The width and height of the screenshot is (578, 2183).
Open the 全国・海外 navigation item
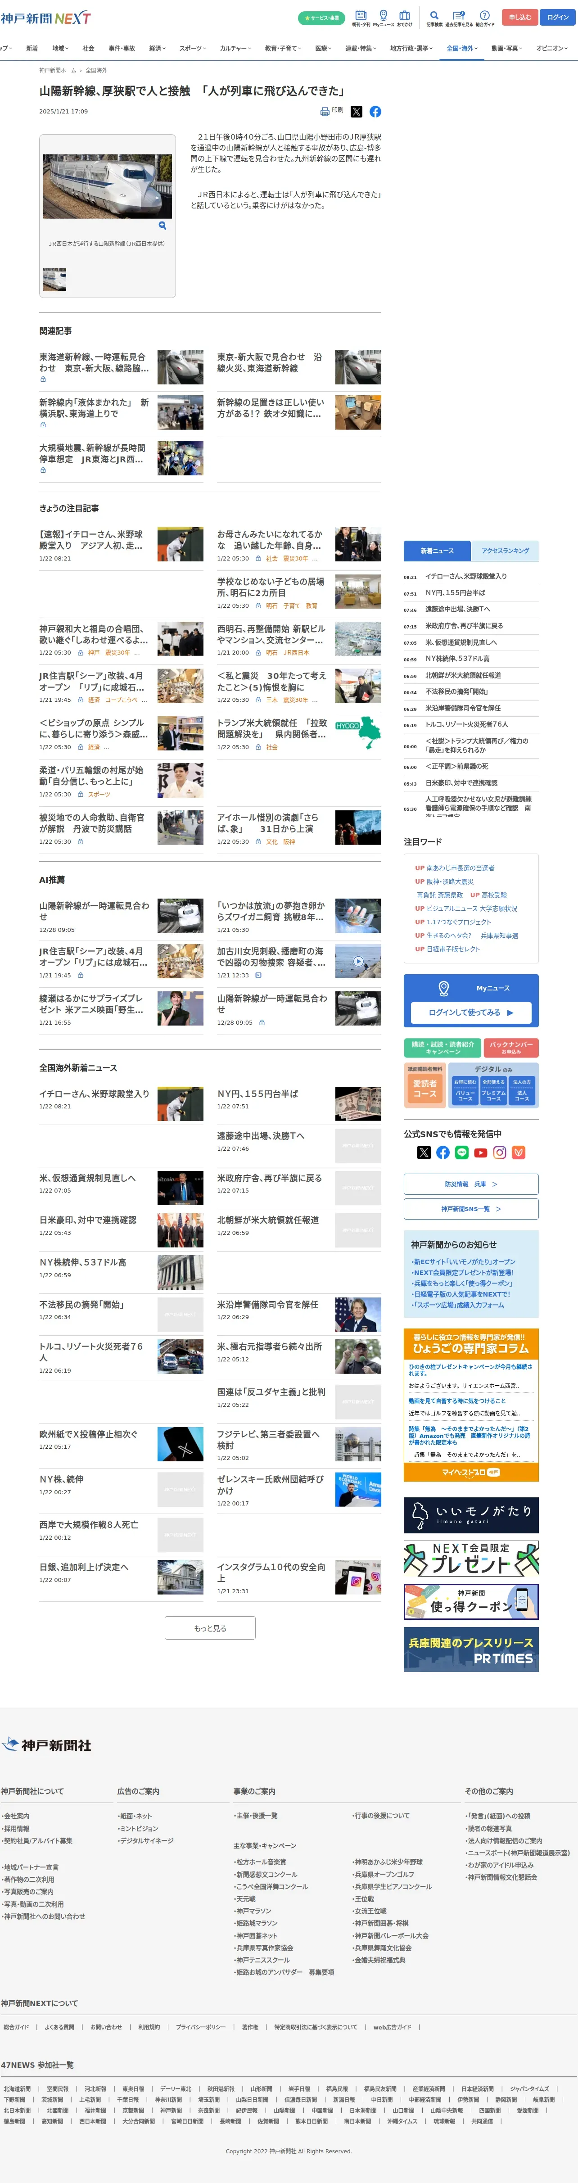click(x=462, y=48)
